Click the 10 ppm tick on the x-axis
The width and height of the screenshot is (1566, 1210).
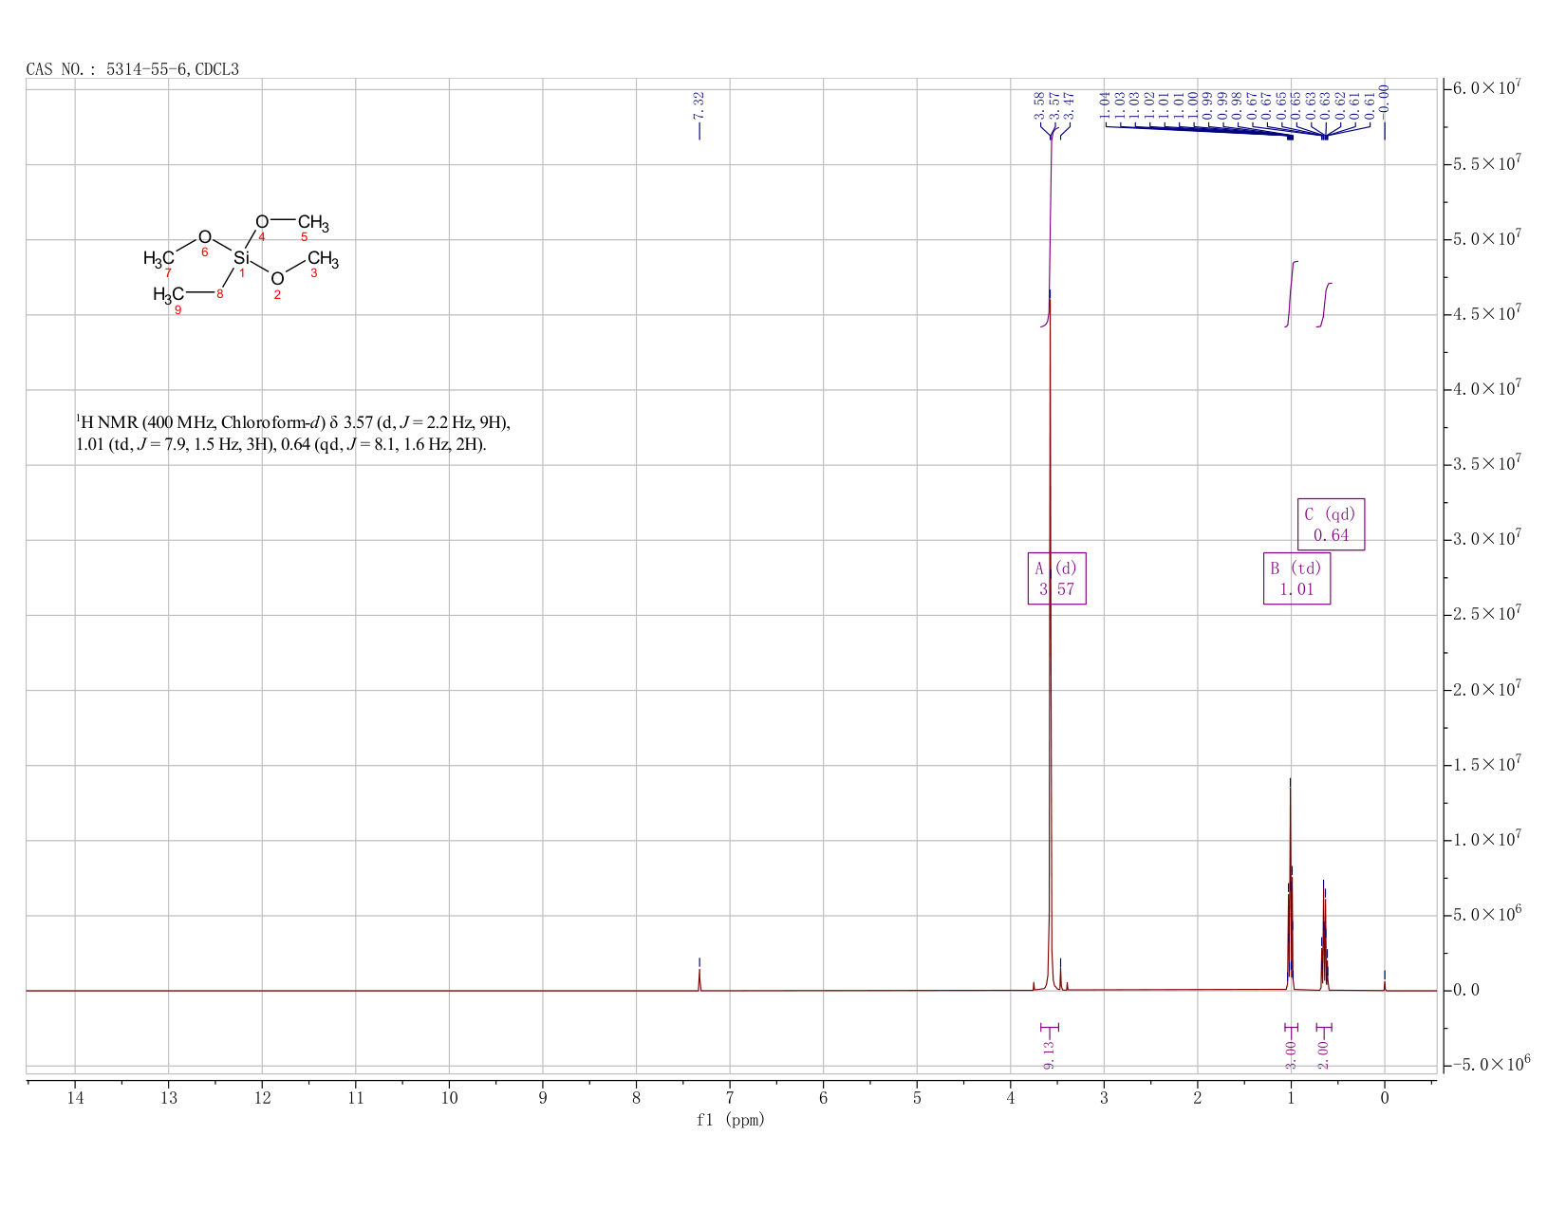click(449, 1098)
